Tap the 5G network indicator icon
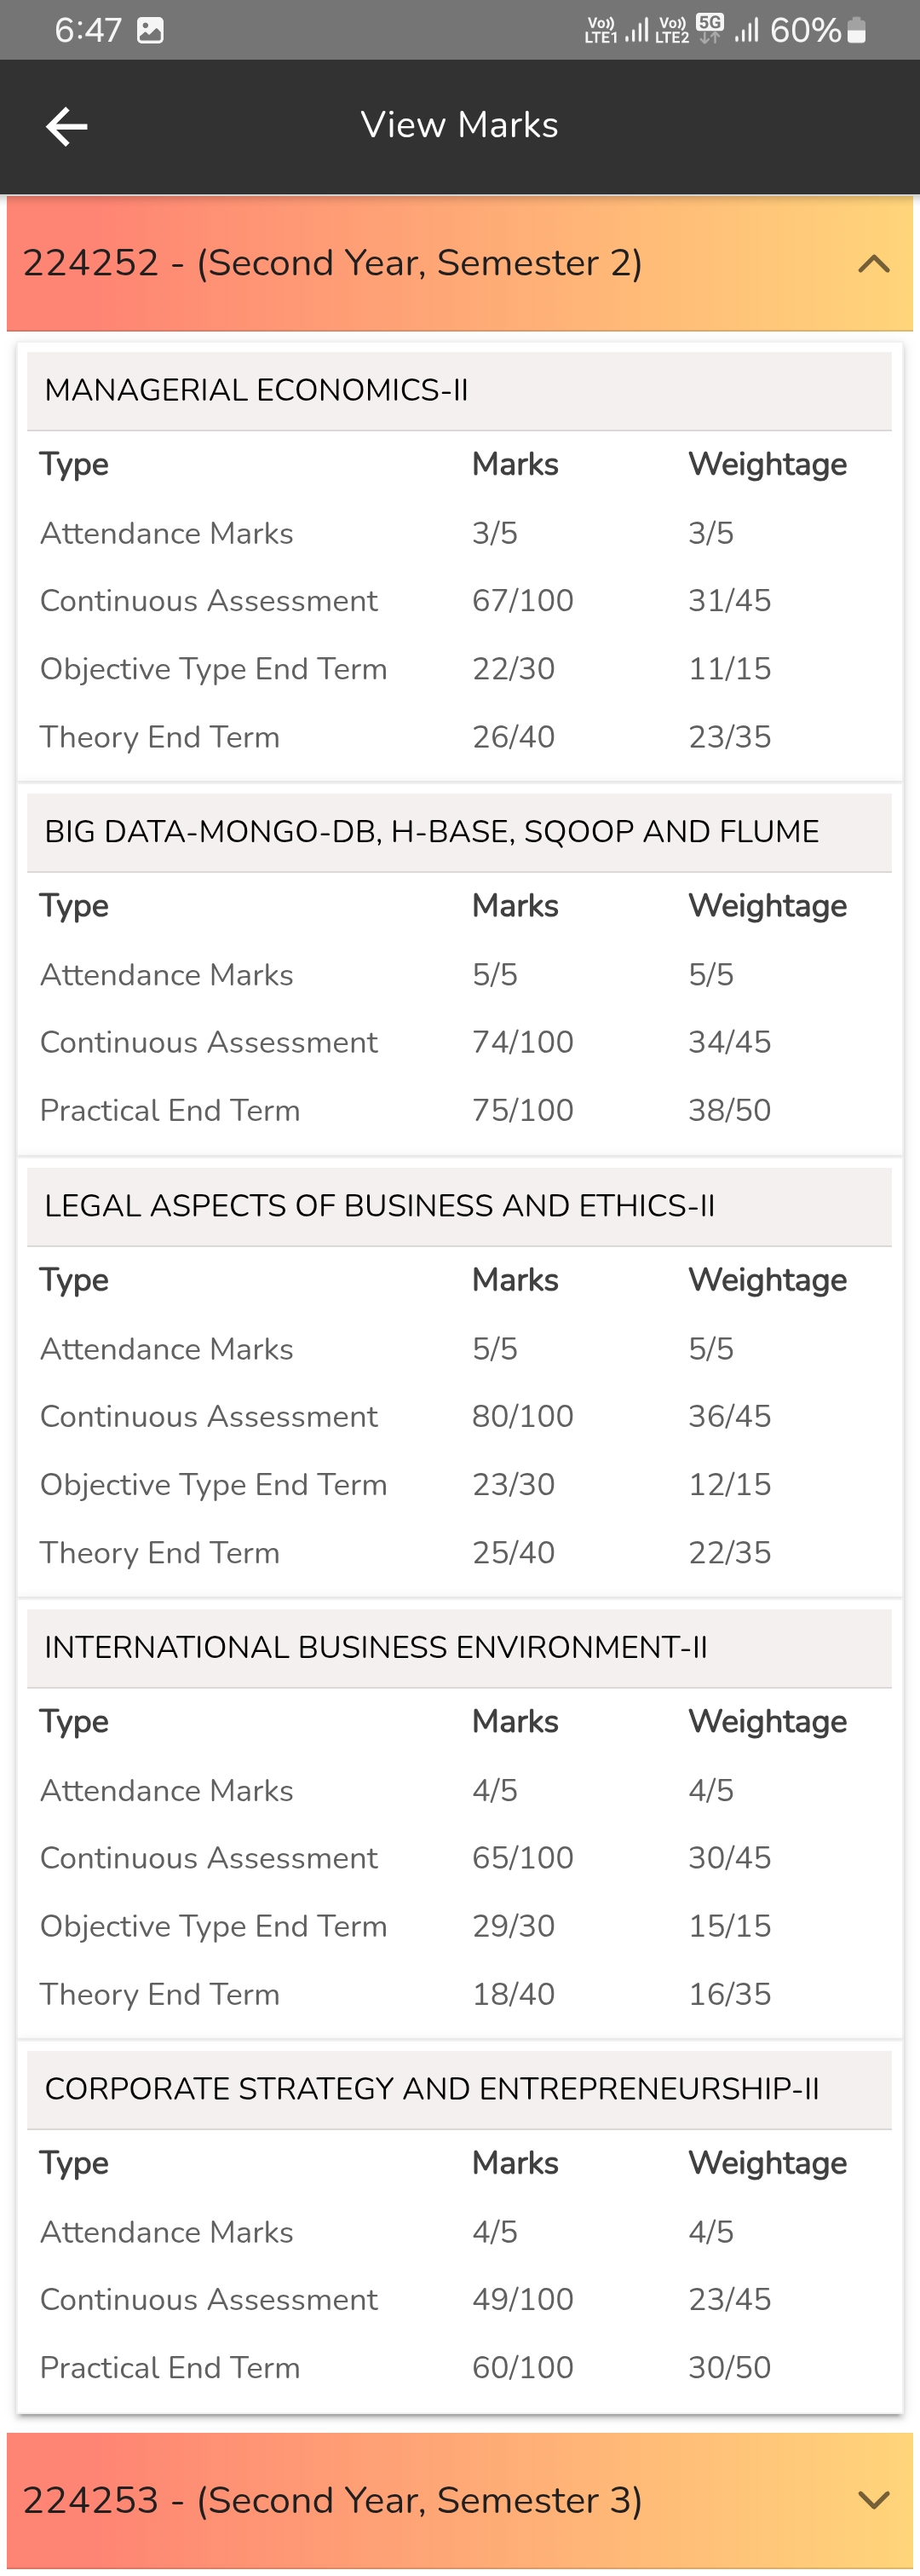Viewport: 920px width, 2576px height. click(x=710, y=28)
